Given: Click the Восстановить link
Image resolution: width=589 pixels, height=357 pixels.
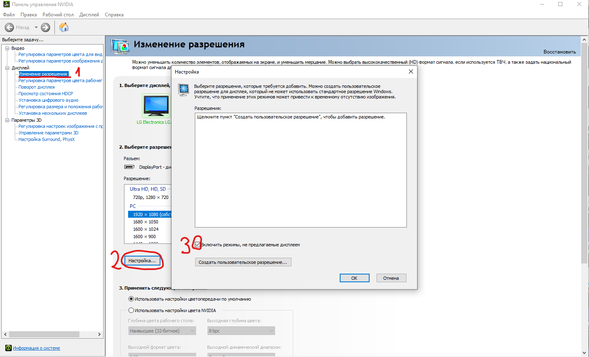Looking at the screenshot, I should (x=560, y=52).
